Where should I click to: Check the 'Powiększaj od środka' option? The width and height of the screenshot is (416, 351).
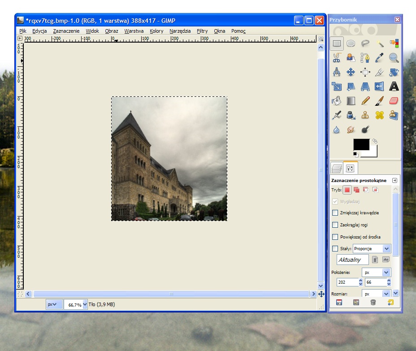[335, 237]
